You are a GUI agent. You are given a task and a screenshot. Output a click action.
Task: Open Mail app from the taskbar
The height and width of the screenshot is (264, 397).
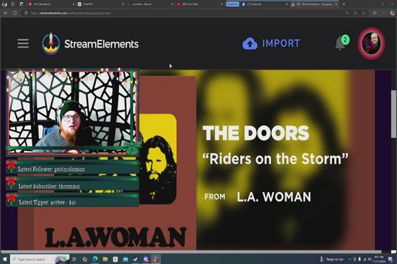(126, 259)
